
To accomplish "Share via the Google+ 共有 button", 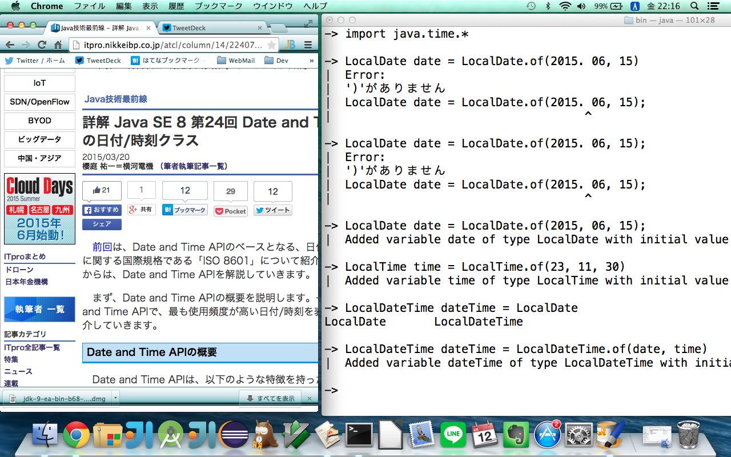I will pyautogui.click(x=142, y=210).
